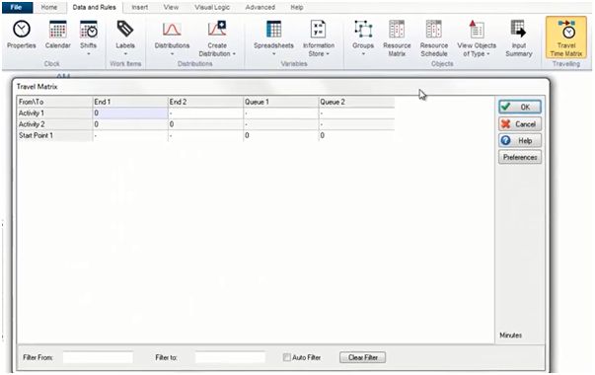595x375 pixels.
Task: Expand the Shifts dropdown arrow
Action: [x=89, y=54]
